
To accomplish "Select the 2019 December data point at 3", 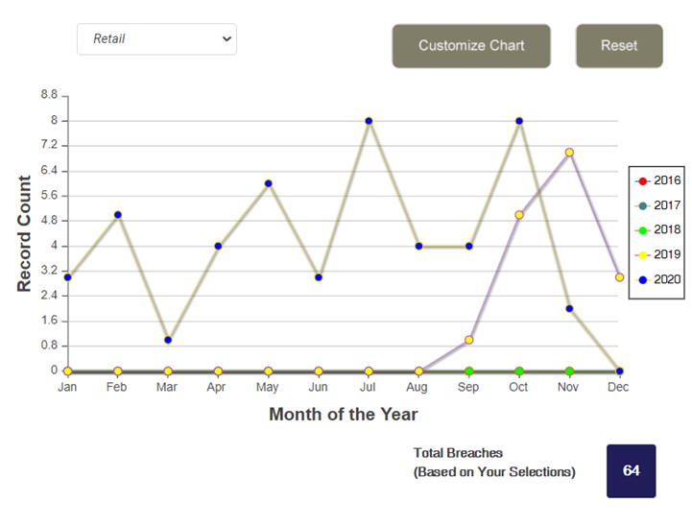I will coord(620,277).
